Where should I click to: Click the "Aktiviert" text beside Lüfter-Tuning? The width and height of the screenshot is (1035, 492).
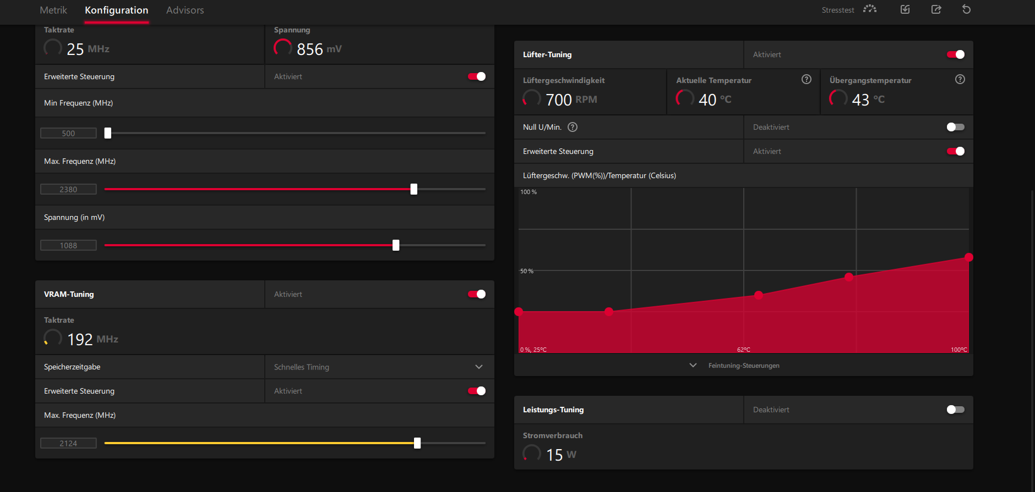click(767, 54)
